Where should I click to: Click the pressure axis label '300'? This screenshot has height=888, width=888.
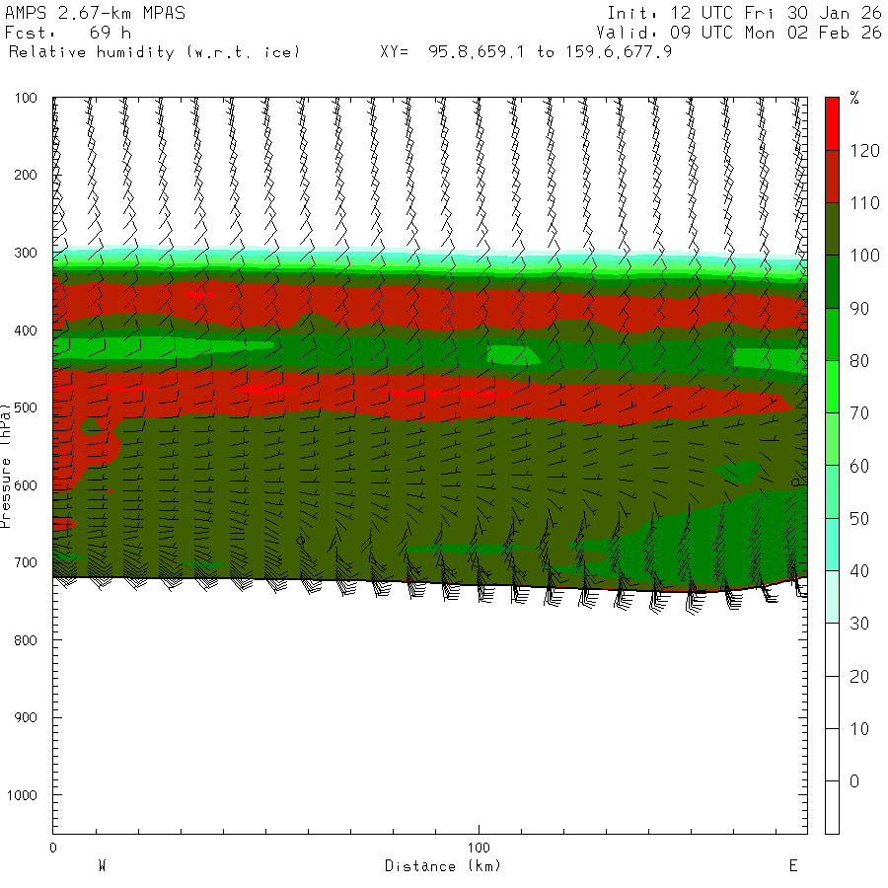pyautogui.click(x=26, y=253)
